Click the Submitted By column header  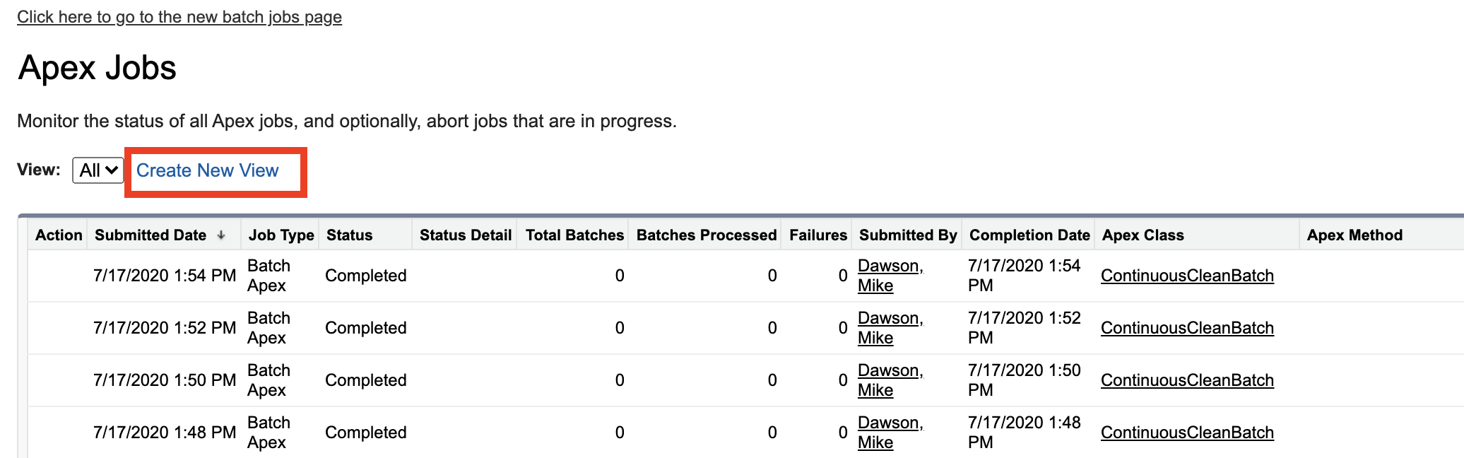(908, 235)
